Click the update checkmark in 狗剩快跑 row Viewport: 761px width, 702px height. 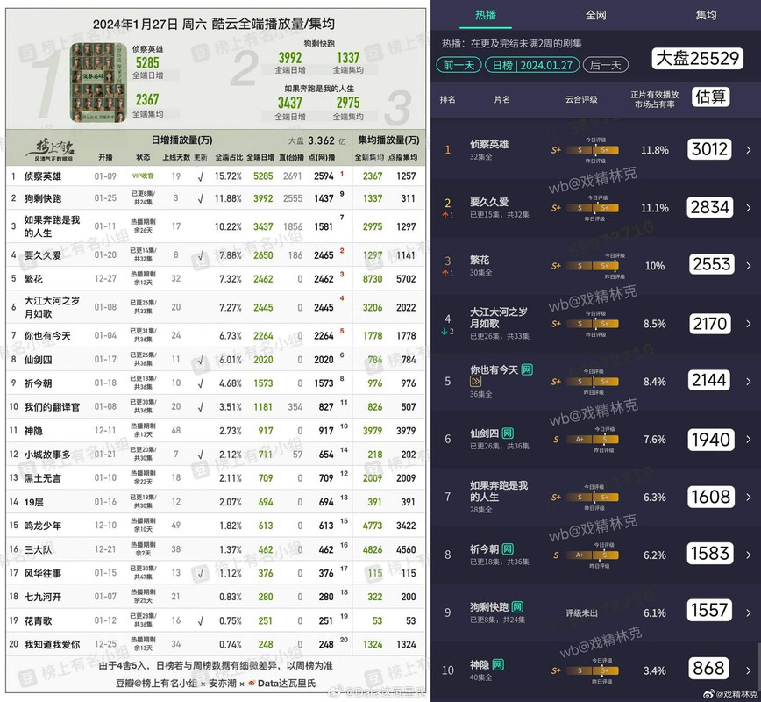point(201,198)
